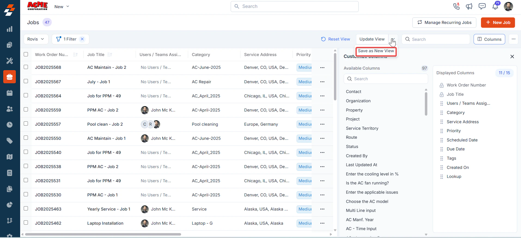Check the box for JOB2025557 row
This screenshot has width=521, height=238.
pyautogui.click(x=26, y=123)
